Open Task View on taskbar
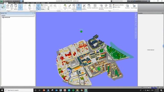Viewport: 164px width, 92px height. (39, 90)
